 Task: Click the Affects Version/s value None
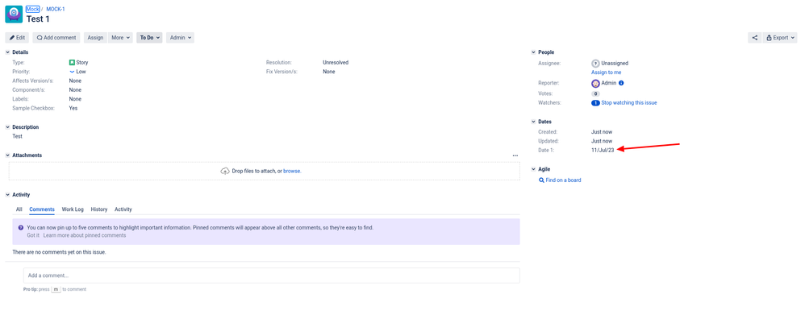(75, 81)
